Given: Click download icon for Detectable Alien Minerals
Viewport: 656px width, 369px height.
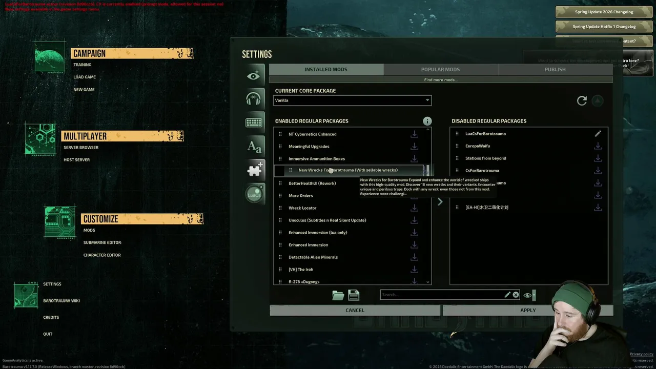Looking at the screenshot, I should pos(414,257).
